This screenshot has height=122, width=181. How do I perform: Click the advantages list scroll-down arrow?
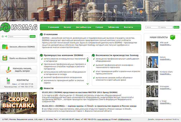point(87,84)
